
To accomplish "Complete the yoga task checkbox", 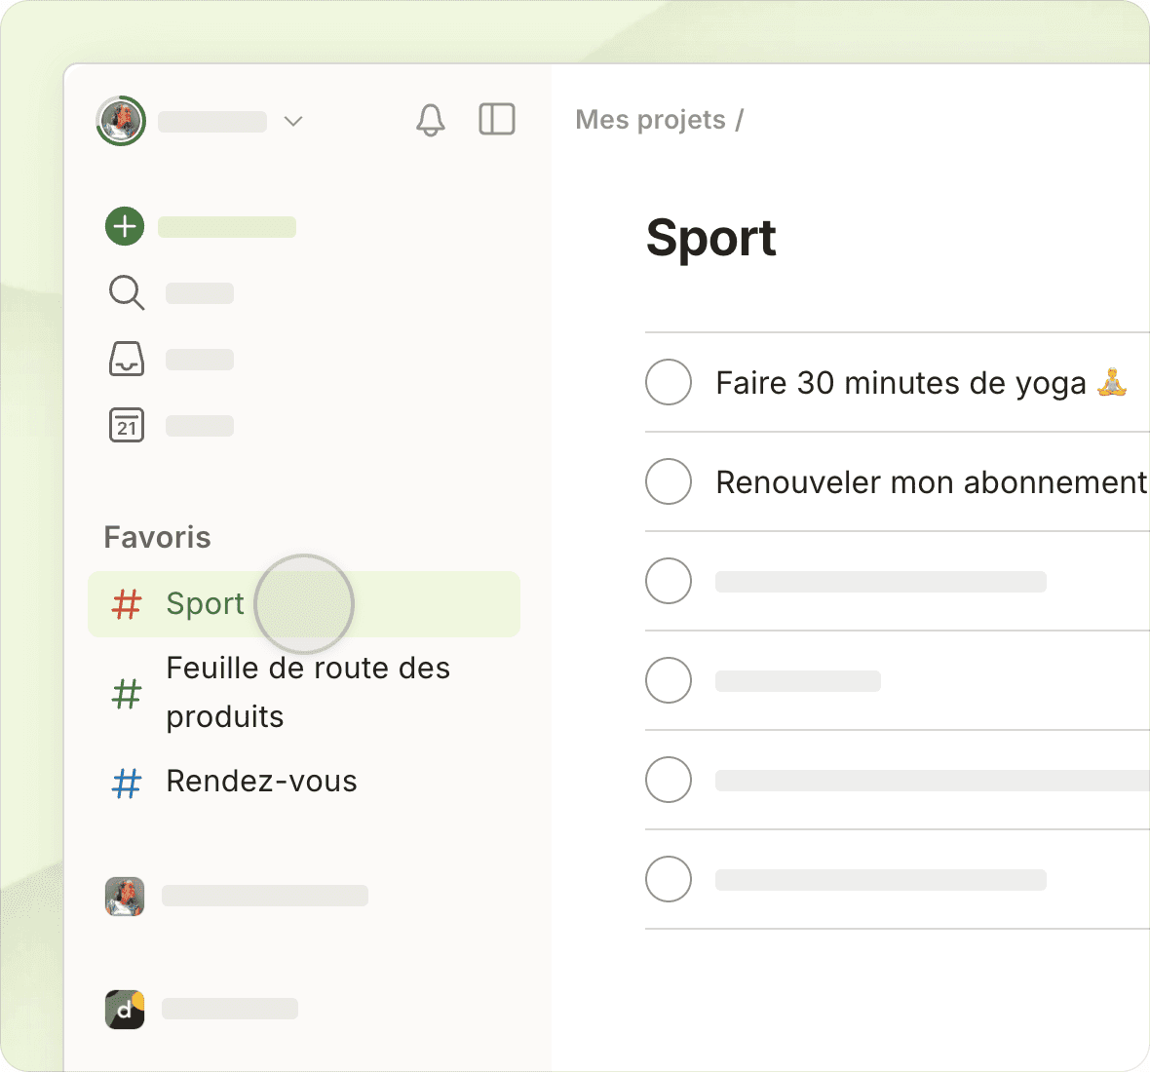I will (669, 382).
